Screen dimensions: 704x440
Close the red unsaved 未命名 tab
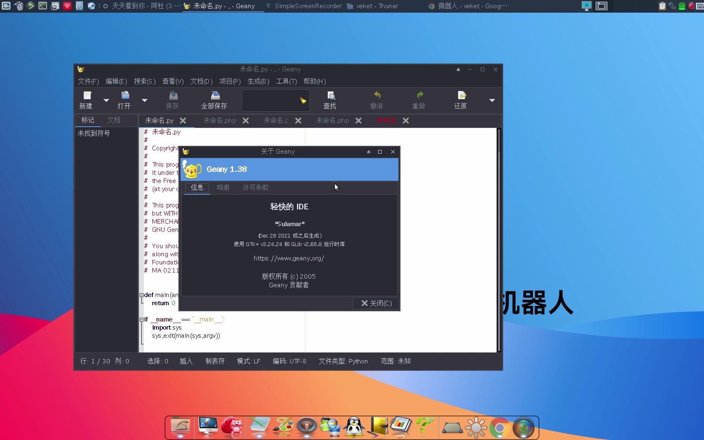(x=406, y=121)
